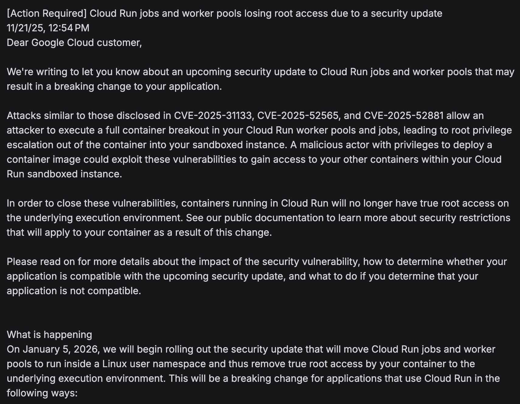Click the phrase "In order to close these vulnerabilities"
The height and width of the screenshot is (404, 520).
92,203
